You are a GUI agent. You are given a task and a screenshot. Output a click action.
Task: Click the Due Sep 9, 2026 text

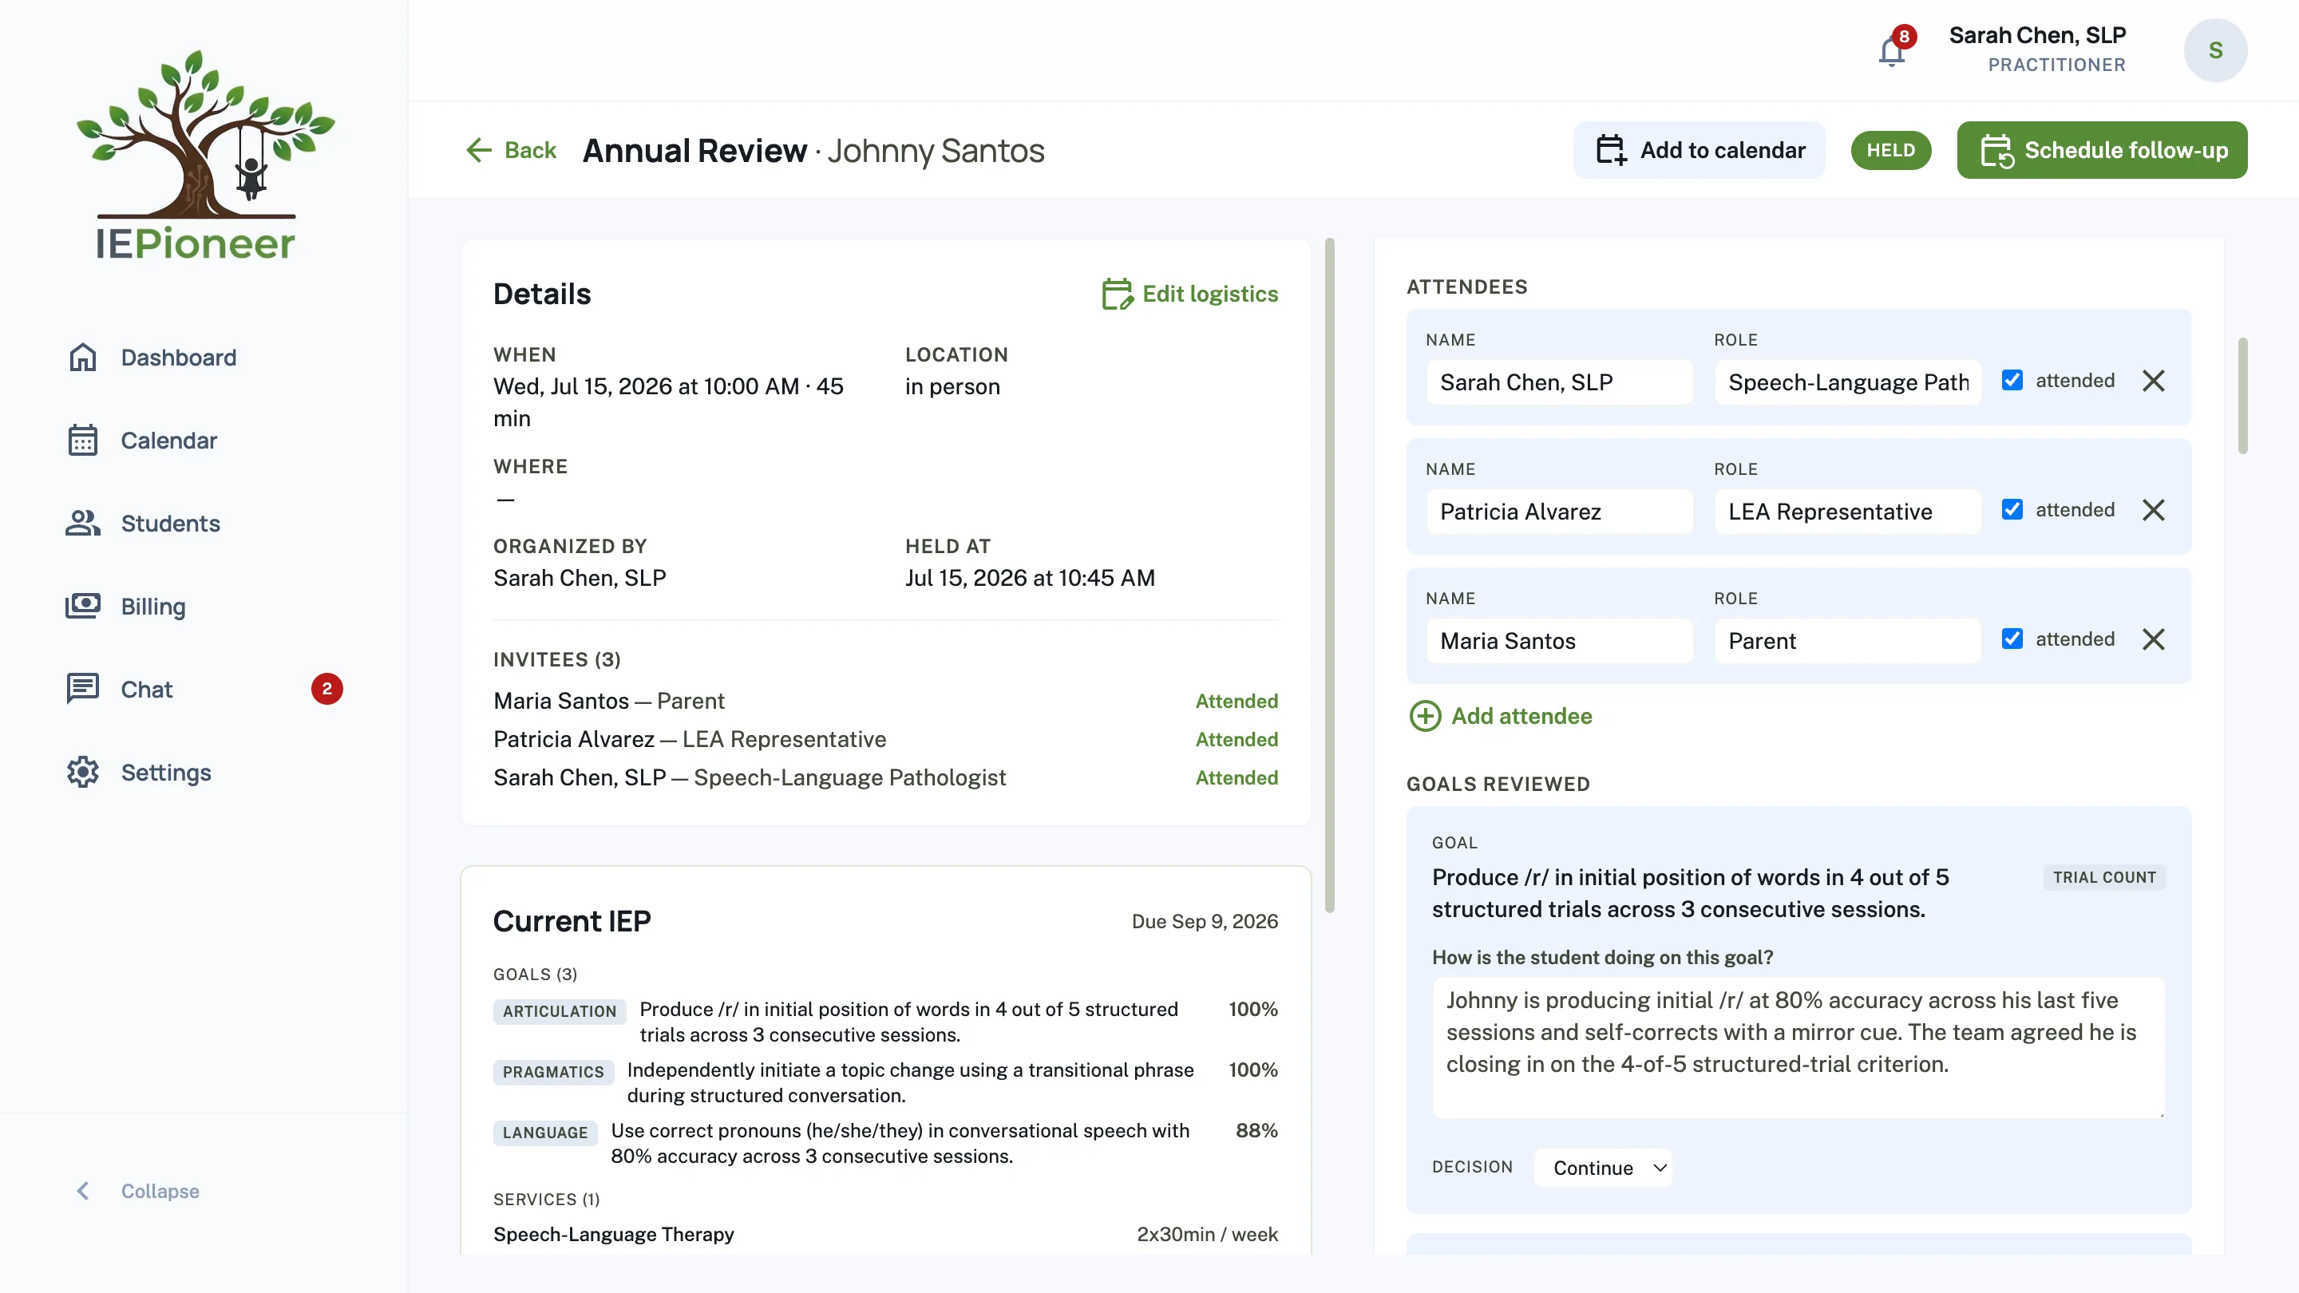click(1205, 921)
